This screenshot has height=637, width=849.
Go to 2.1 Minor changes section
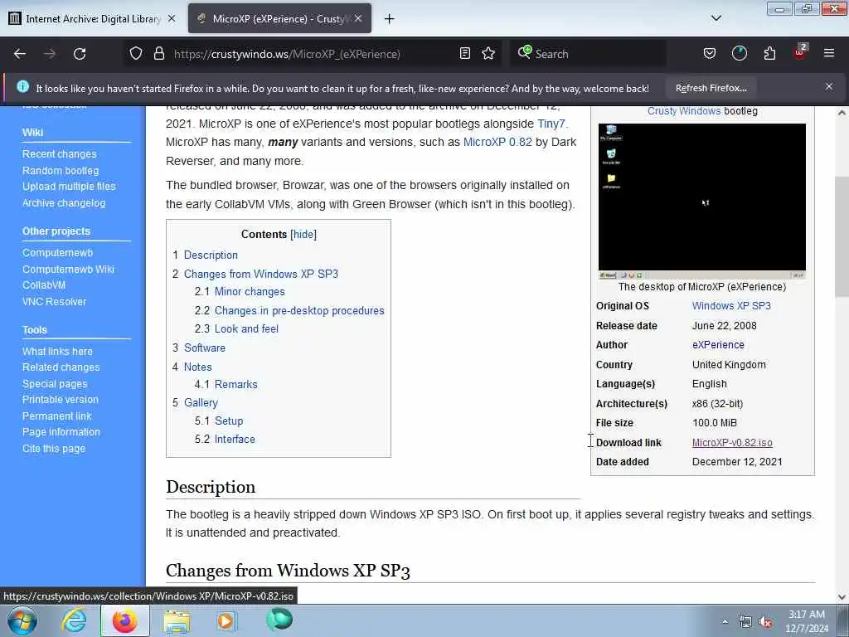250,291
